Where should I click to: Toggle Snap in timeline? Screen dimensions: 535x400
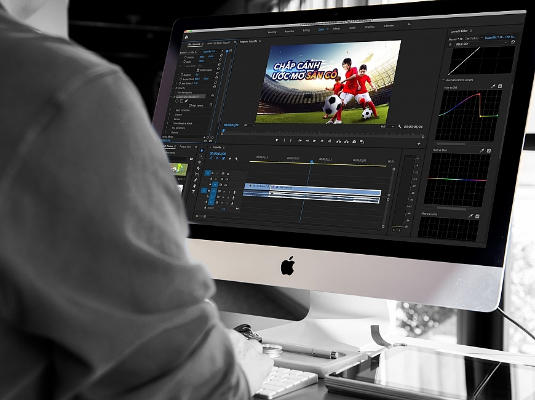[x=217, y=159]
